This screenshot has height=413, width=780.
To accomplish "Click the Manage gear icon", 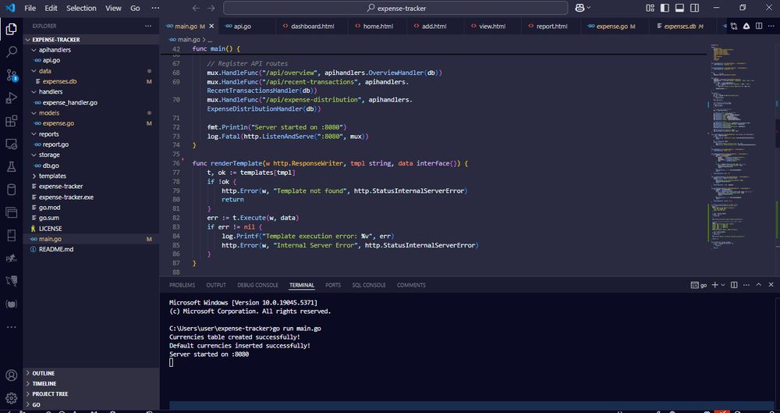I will [12, 398].
